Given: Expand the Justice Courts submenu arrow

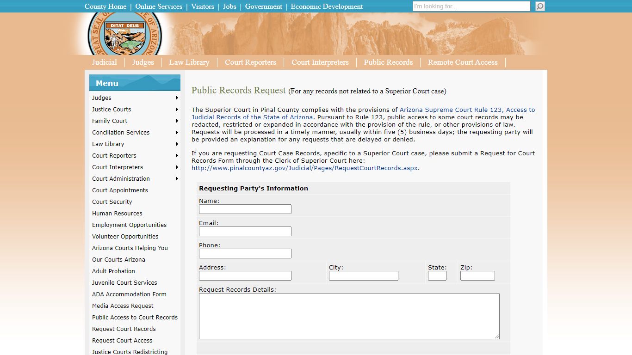Looking at the screenshot, I should point(177,110).
